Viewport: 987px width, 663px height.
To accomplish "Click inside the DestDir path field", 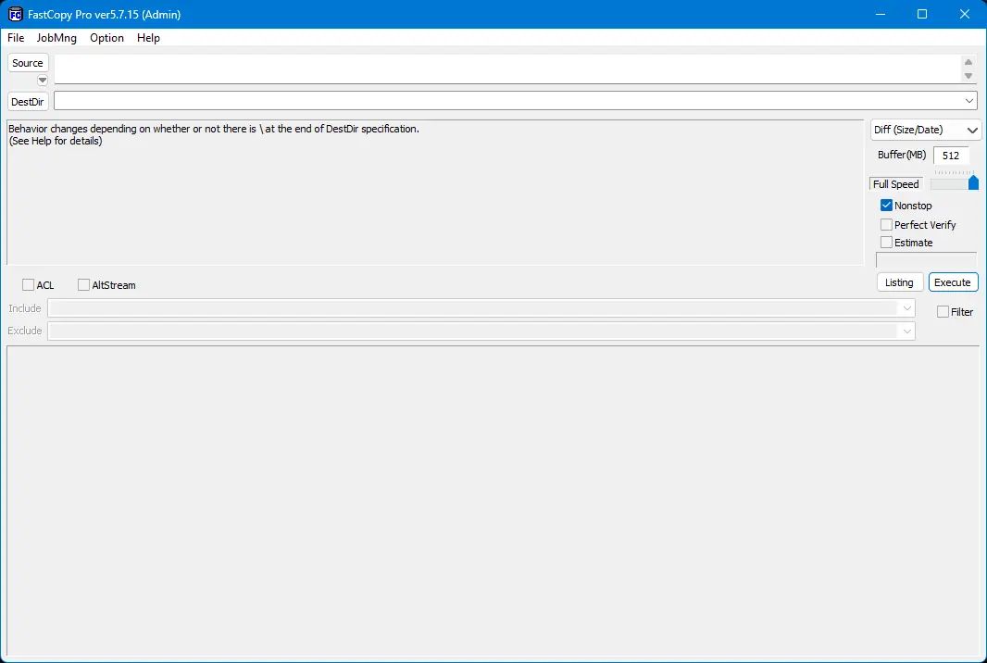I will (507, 101).
